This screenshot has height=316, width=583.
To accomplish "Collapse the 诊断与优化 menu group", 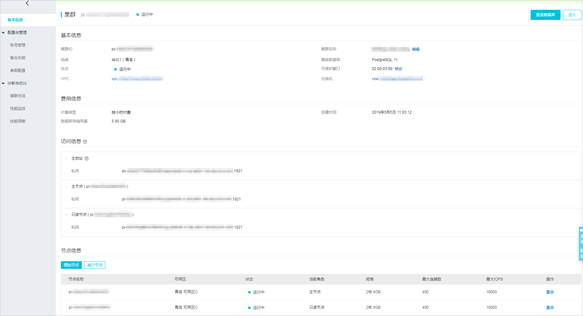I will pyautogui.click(x=3, y=83).
